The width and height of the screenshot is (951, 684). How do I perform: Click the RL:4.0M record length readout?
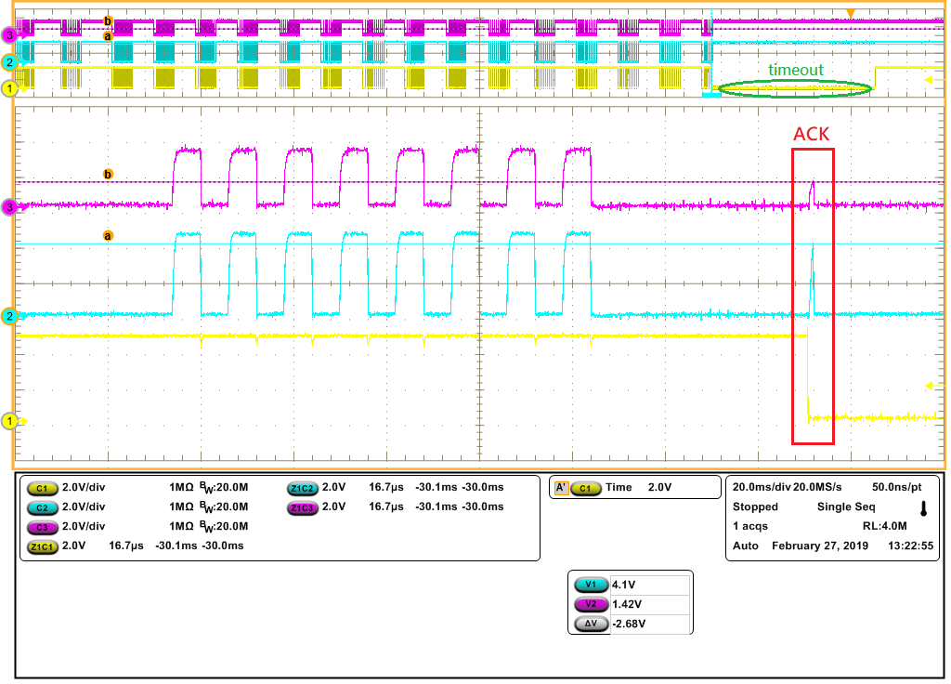click(x=885, y=526)
